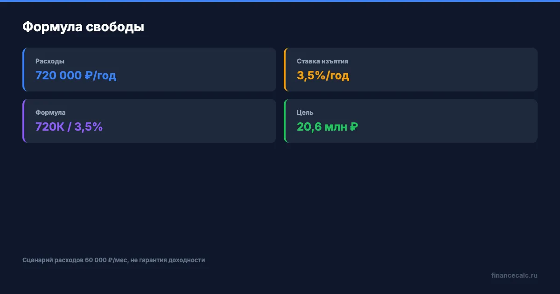Click the footer disclaimer about 60 000 ₽/мес
This screenshot has height=294, width=560.
113,260
